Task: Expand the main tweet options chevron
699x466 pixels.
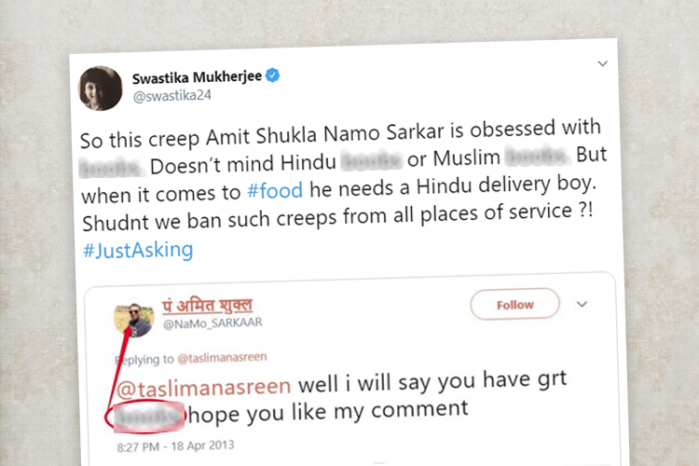Action: (602, 63)
